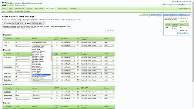Click Asignar Clases icon for Octavo Grado
The image size is (194, 109).
click(57, 98)
